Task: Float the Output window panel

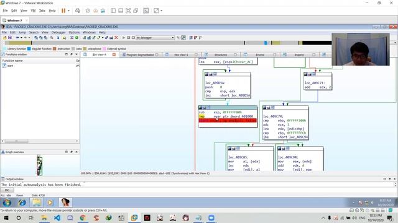Action: [x=390, y=179]
